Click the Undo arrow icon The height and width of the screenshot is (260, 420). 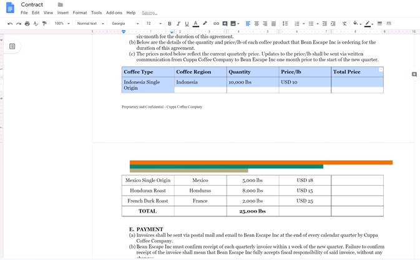(10, 24)
